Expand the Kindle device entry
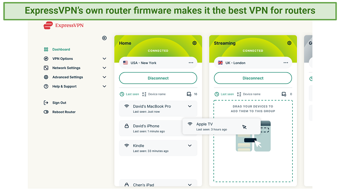Screen dimensions: 340x191 [x=190, y=145]
